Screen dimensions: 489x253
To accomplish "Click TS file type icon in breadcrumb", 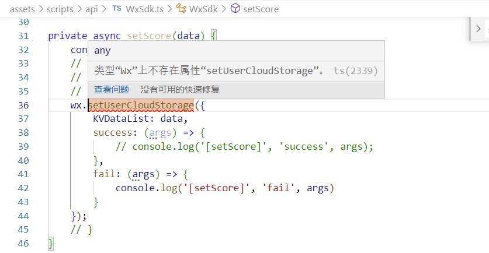I will click(117, 9).
